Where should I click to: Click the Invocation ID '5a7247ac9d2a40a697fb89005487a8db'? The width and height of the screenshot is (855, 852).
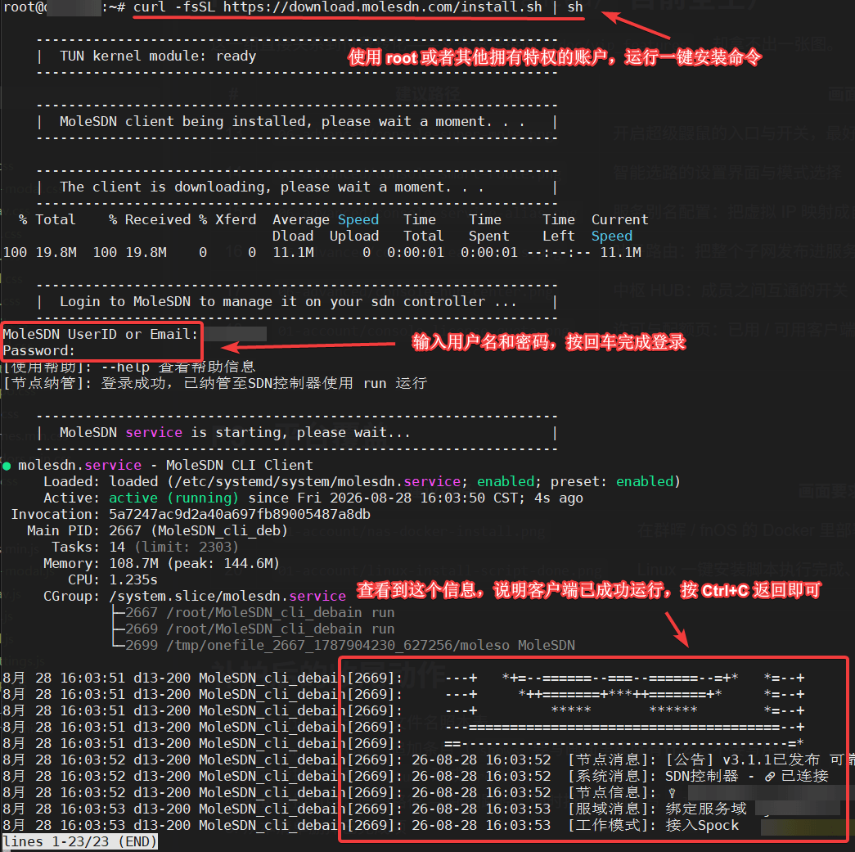(240, 514)
